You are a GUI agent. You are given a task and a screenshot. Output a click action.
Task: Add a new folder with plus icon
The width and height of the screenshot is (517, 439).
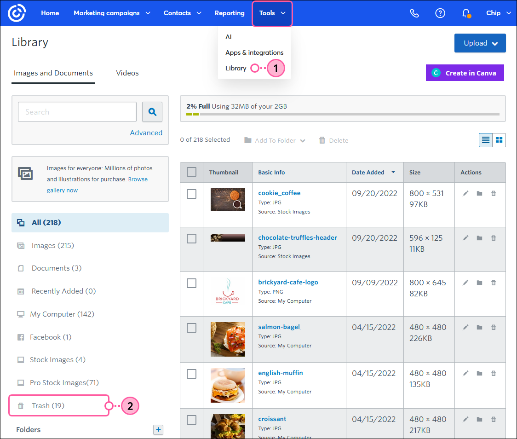click(x=158, y=429)
